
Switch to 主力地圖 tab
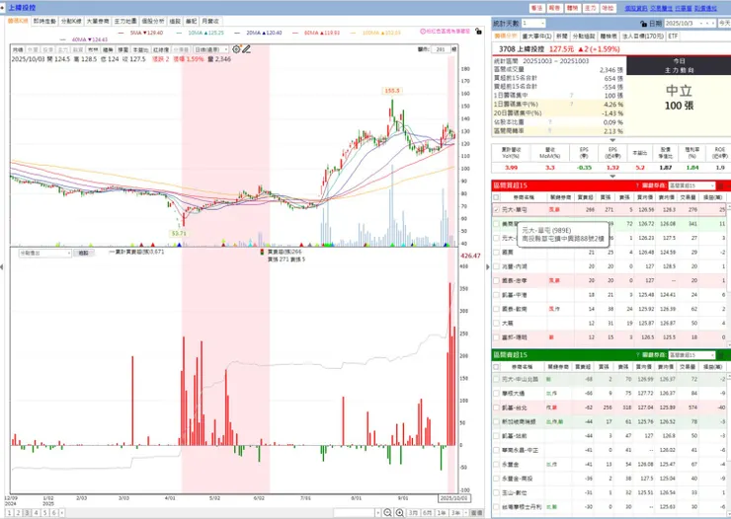coord(125,21)
